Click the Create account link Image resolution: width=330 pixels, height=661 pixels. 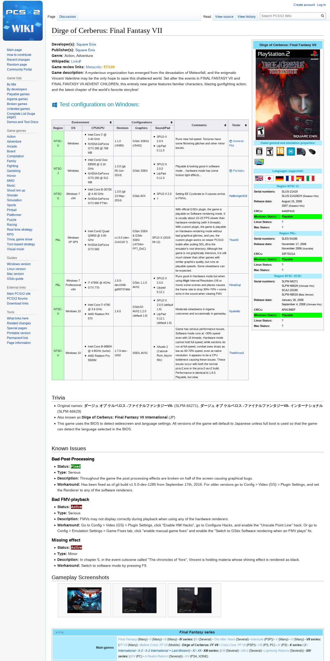pos(304,5)
